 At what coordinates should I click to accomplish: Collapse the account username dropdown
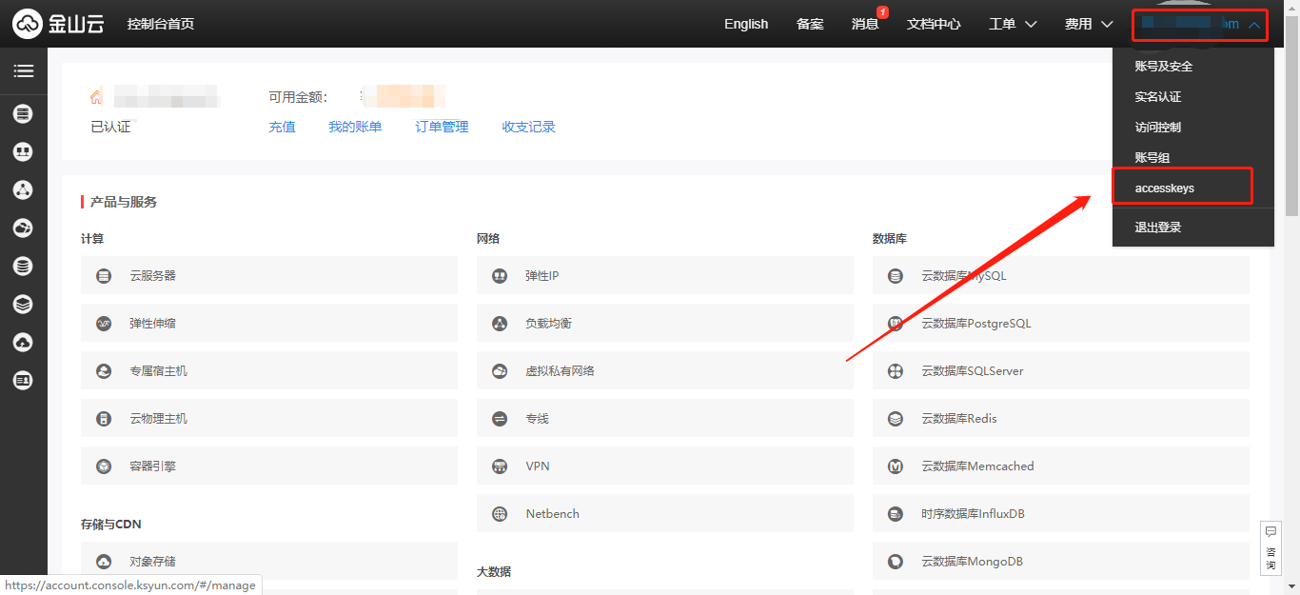1199,24
